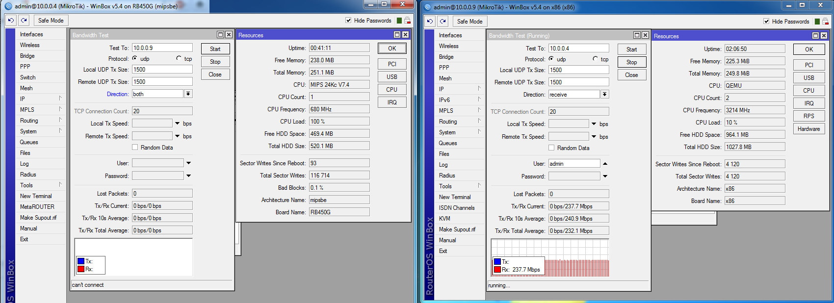
Task: Click blue Tx legend swatch, right graph
Action: [x=497, y=262]
